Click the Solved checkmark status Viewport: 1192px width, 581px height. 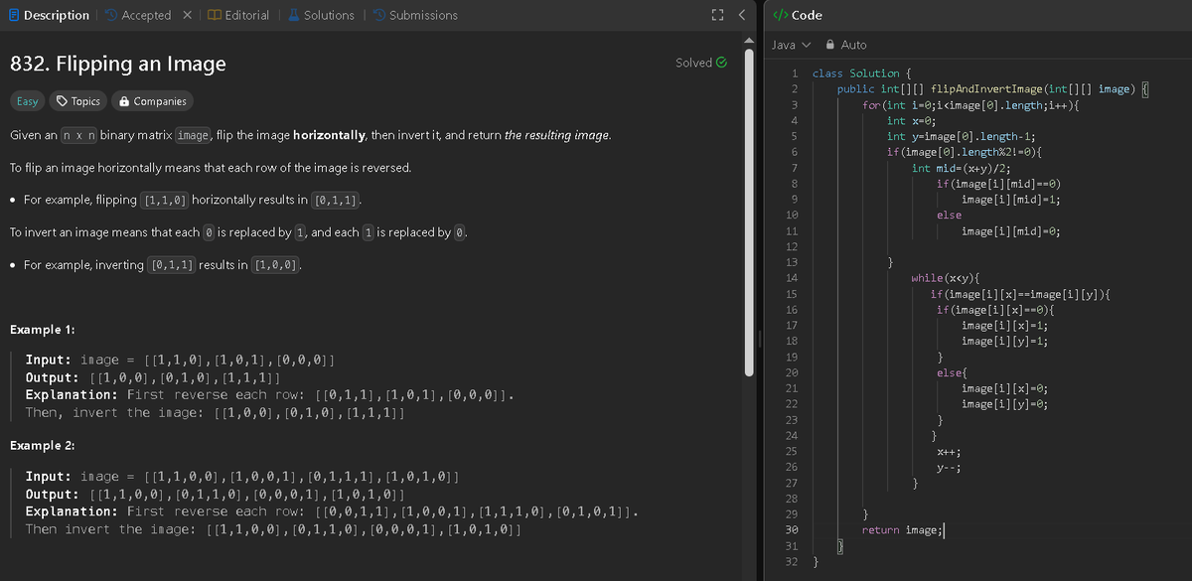click(x=701, y=63)
